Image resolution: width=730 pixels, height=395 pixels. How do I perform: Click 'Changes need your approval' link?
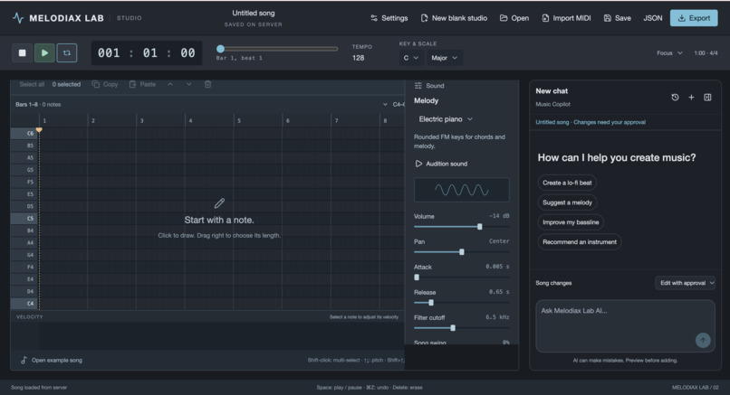point(610,122)
